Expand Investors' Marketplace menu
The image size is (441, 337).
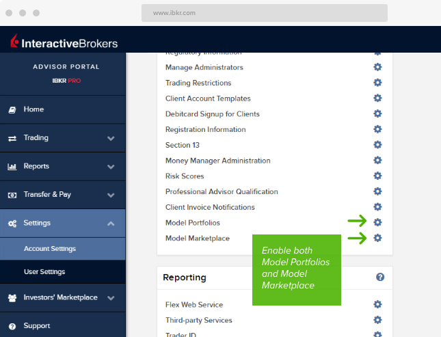(111, 297)
